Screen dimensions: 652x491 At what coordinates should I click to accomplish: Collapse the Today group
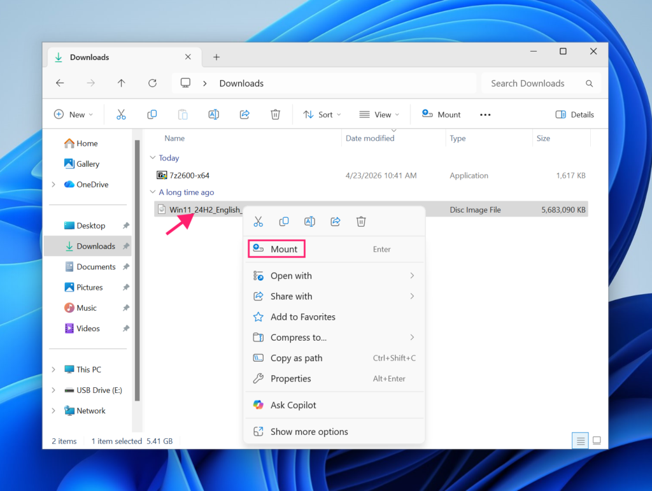coord(153,157)
